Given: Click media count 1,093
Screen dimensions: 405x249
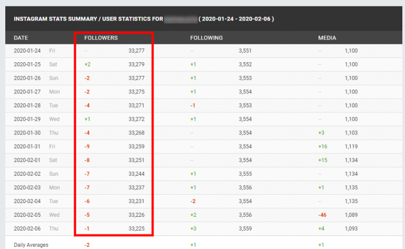Looking at the screenshot, I should (x=351, y=228).
